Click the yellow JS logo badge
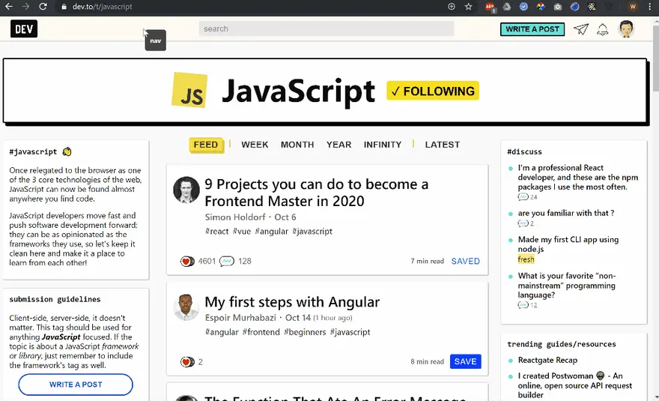This screenshot has width=659, height=401. point(189,90)
